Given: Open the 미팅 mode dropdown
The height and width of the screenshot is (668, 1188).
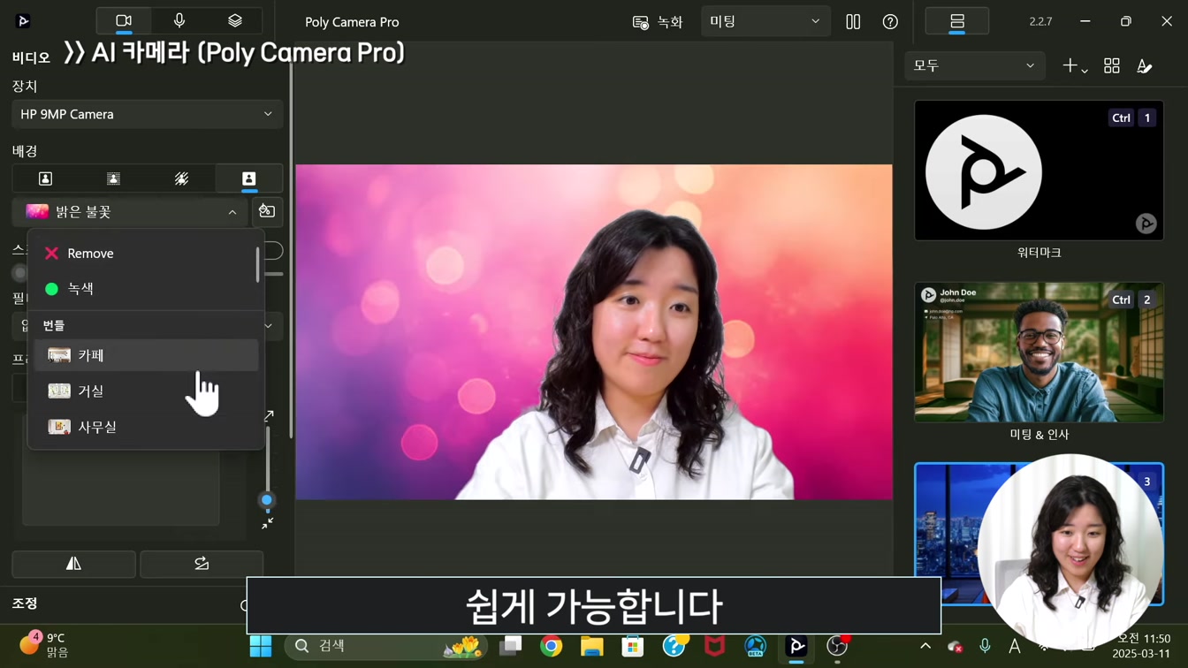Looking at the screenshot, I should tap(765, 21).
